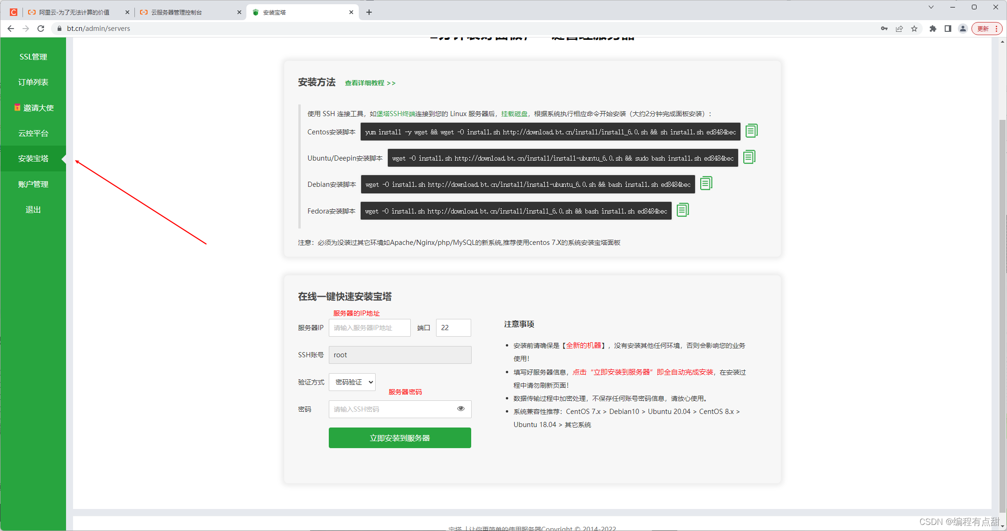This screenshot has height=531, width=1007.
Task: Click the Debian install command text box
Action: pos(528,184)
